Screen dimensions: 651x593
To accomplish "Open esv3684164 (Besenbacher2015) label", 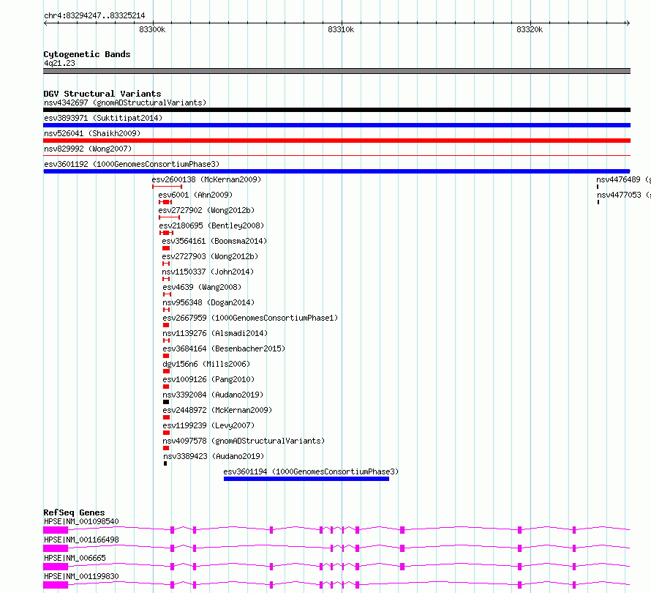I will tap(224, 348).
